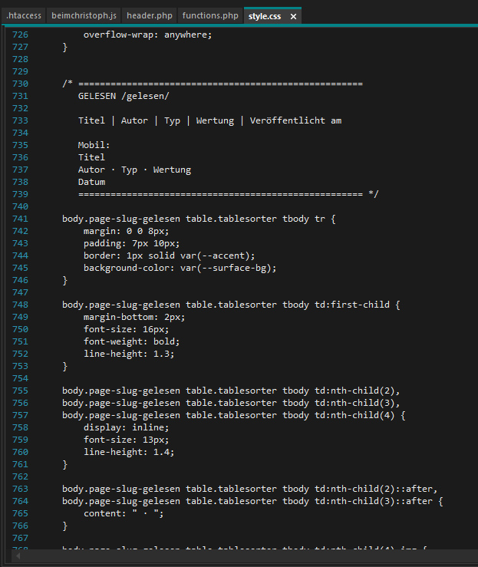Switch to the .htaccess tab
The width and height of the screenshot is (478, 567).
coord(24,16)
